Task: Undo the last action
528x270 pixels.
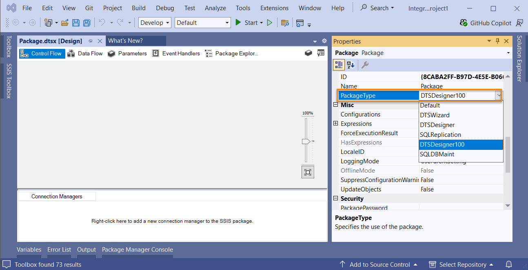Action: pyautogui.click(x=102, y=23)
